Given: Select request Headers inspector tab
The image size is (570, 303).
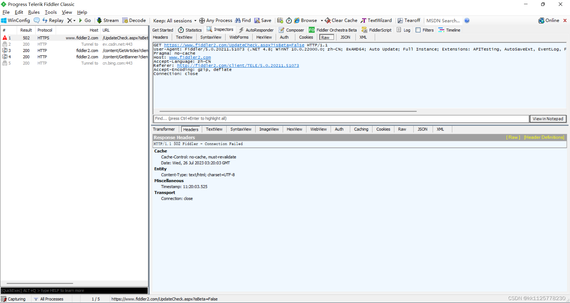Looking at the screenshot, I should point(160,37).
